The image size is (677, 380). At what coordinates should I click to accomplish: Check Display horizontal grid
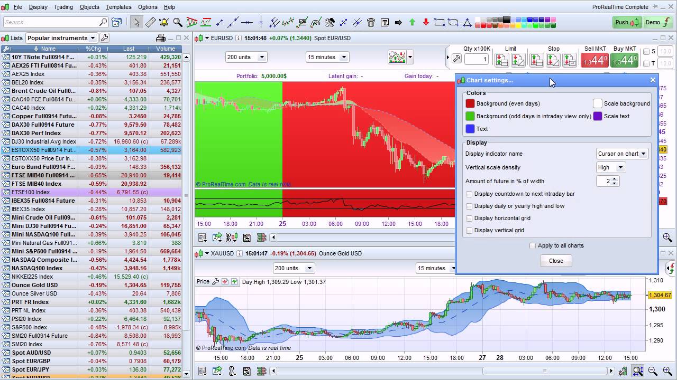tap(469, 218)
